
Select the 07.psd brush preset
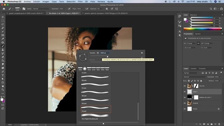click(96, 86)
